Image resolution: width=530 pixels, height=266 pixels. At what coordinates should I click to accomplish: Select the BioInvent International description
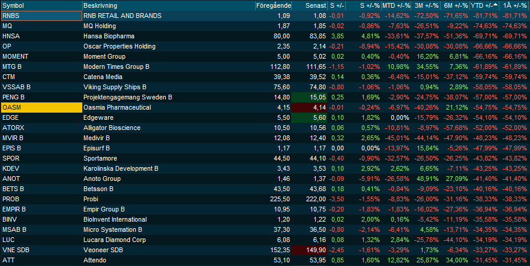pyautogui.click(x=115, y=219)
